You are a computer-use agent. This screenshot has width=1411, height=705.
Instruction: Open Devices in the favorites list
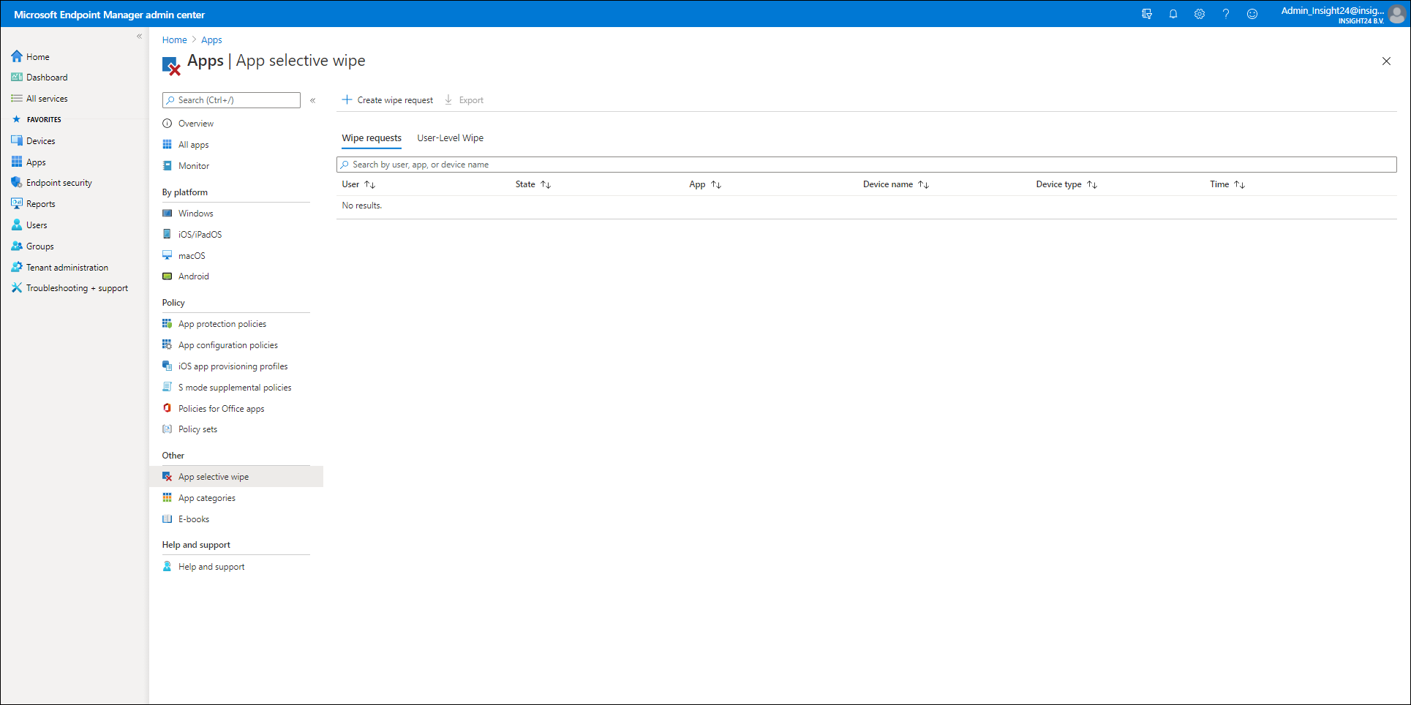pyautogui.click(x=40, y=141)
